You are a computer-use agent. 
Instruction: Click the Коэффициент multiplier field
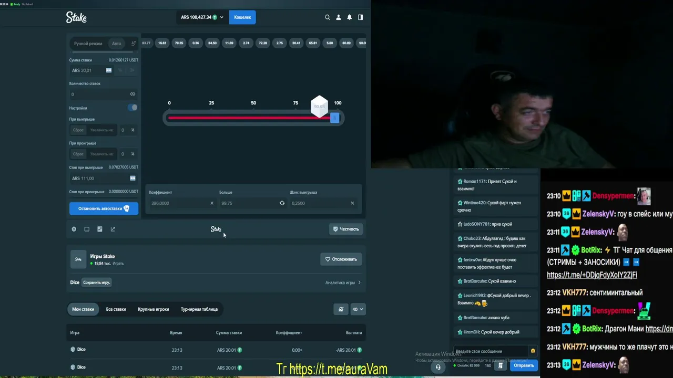click(182, 203)
